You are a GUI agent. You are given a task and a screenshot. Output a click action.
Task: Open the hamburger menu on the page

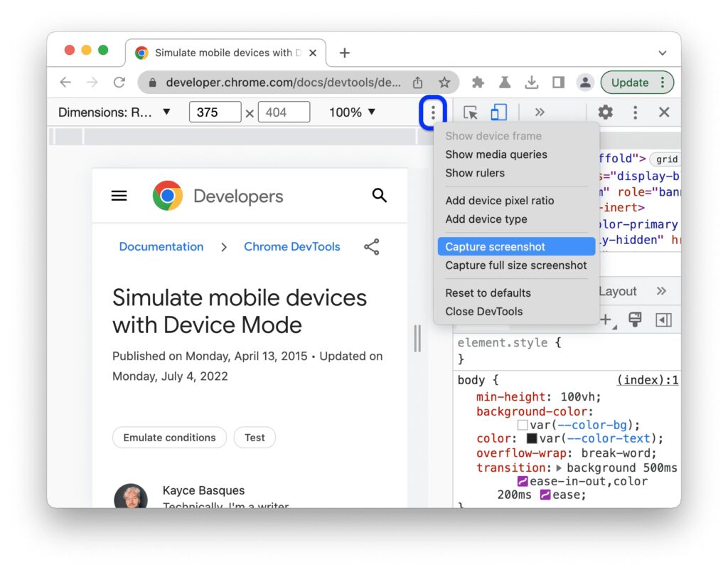click(x=119, y=196)
